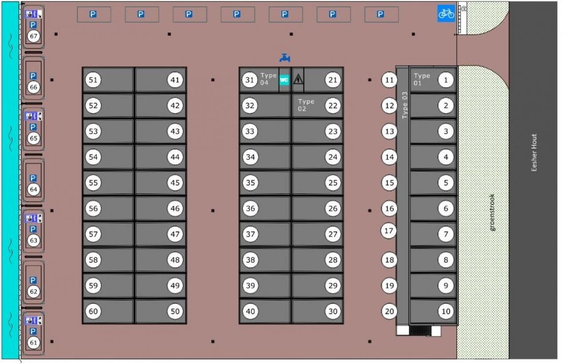The image size is (568, 364).
Task: Select waterside plot number 61
Action: [x=33, y=343]
